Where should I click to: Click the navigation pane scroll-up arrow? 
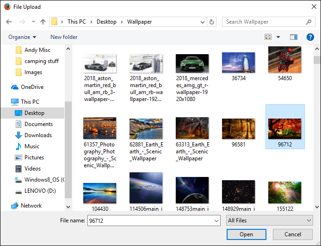click(68, 49)
